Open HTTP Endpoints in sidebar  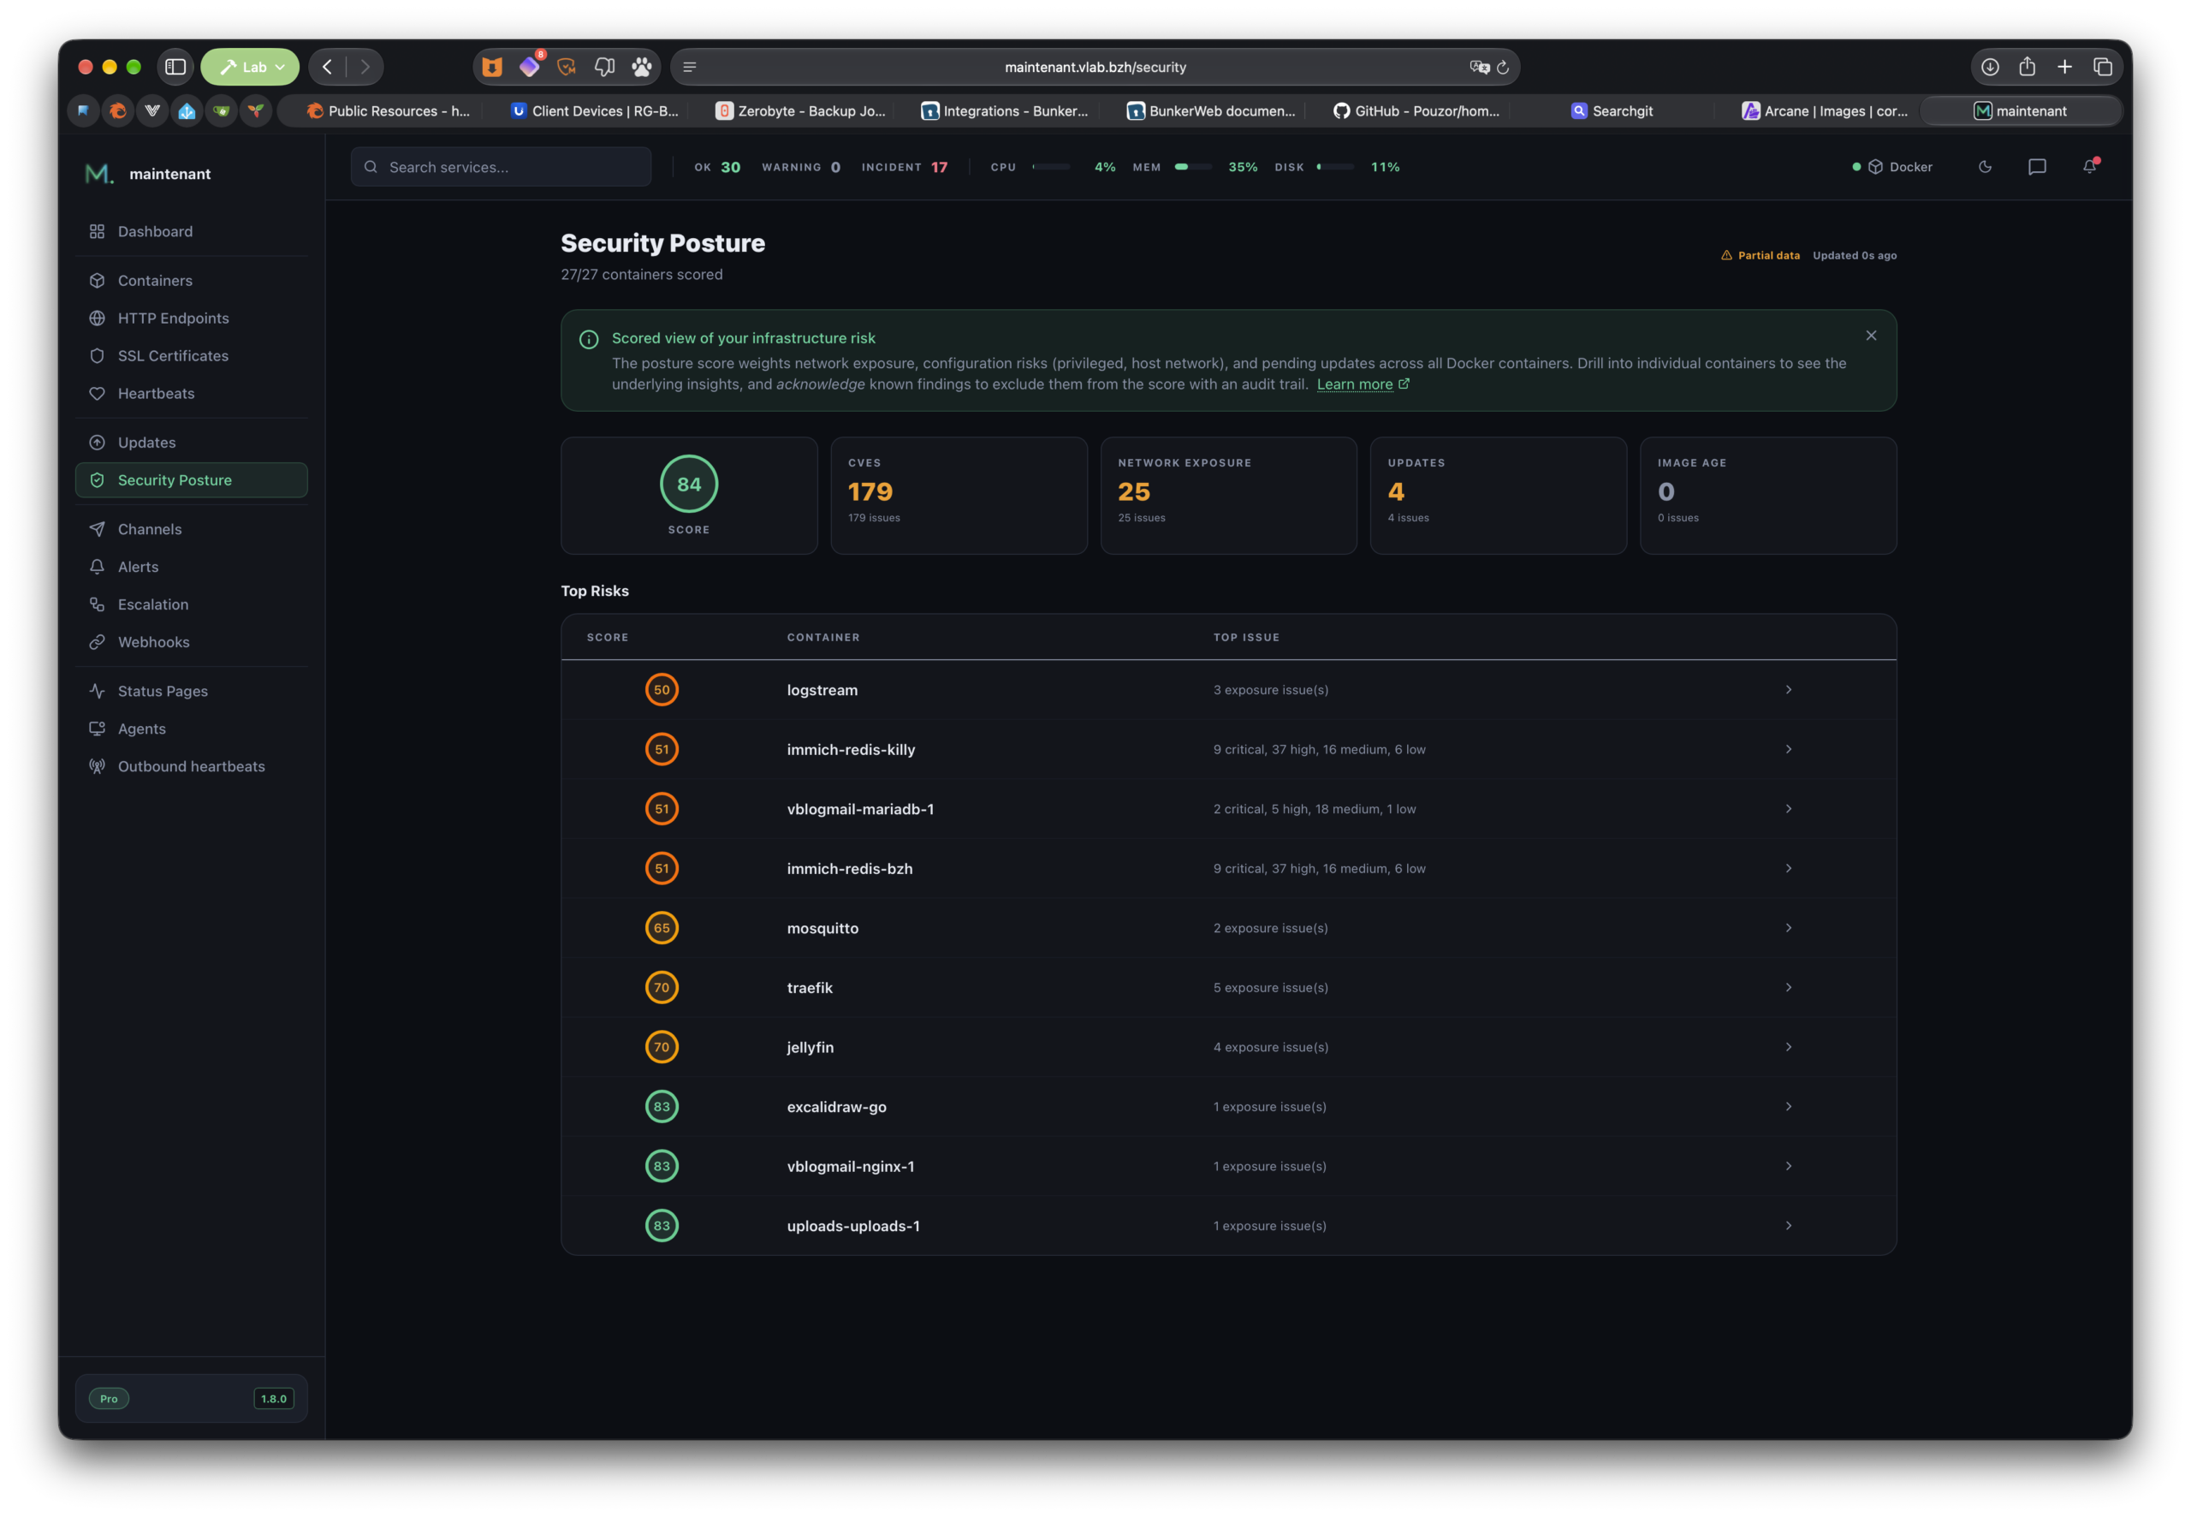(x=191, y=318)
